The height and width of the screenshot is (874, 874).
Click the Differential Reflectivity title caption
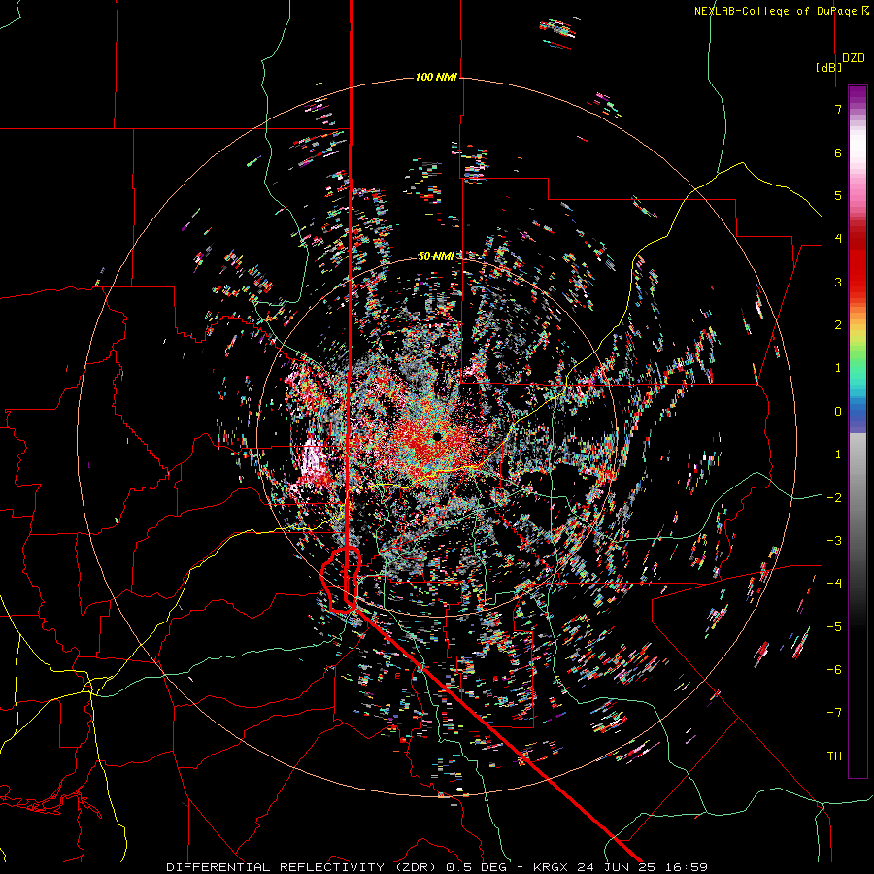click(437, 867)
